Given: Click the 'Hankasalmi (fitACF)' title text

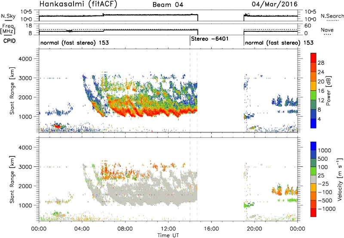Looking at the screenshot, I should pyautogui.click(x=78, y=4).
